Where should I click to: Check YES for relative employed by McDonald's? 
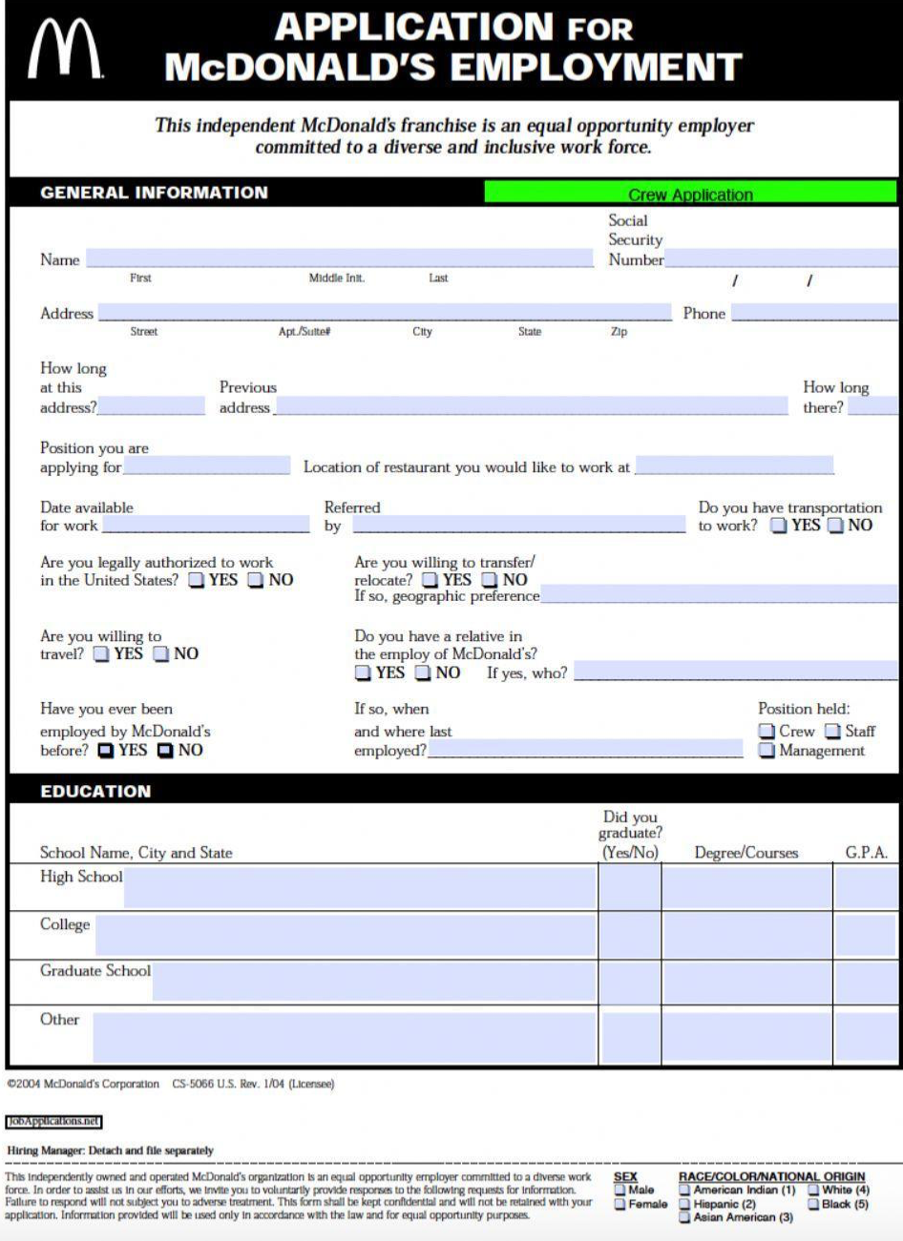[363, 673]
